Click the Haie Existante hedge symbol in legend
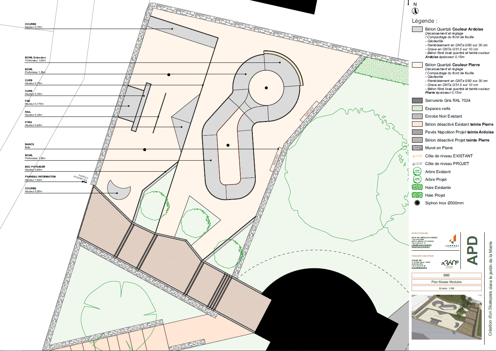 (x=417, y=187)
